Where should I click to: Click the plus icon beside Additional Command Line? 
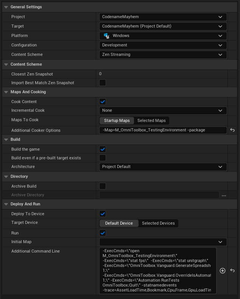click(x=223, y=271)
